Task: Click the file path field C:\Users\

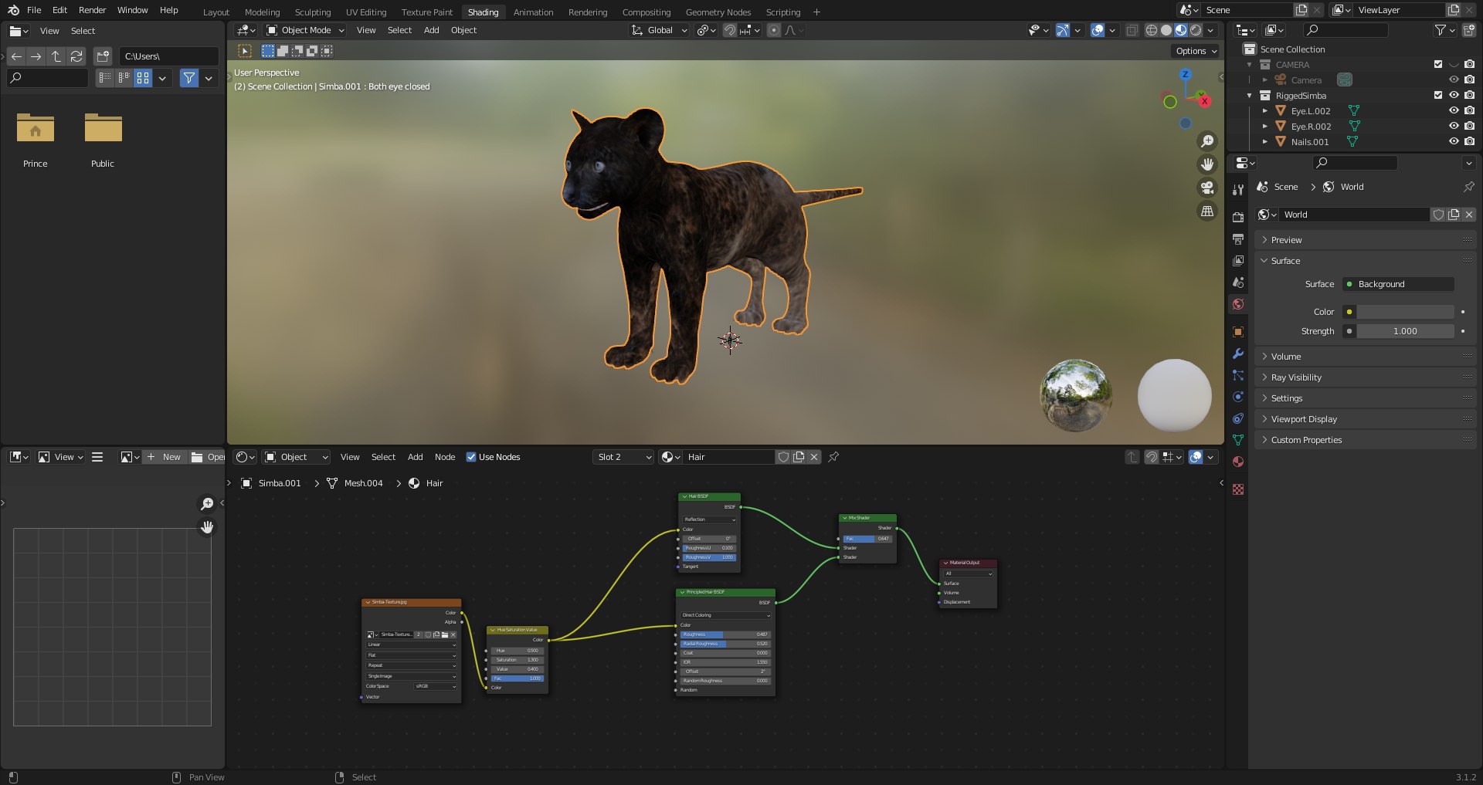Action: [x=168, y=56]
